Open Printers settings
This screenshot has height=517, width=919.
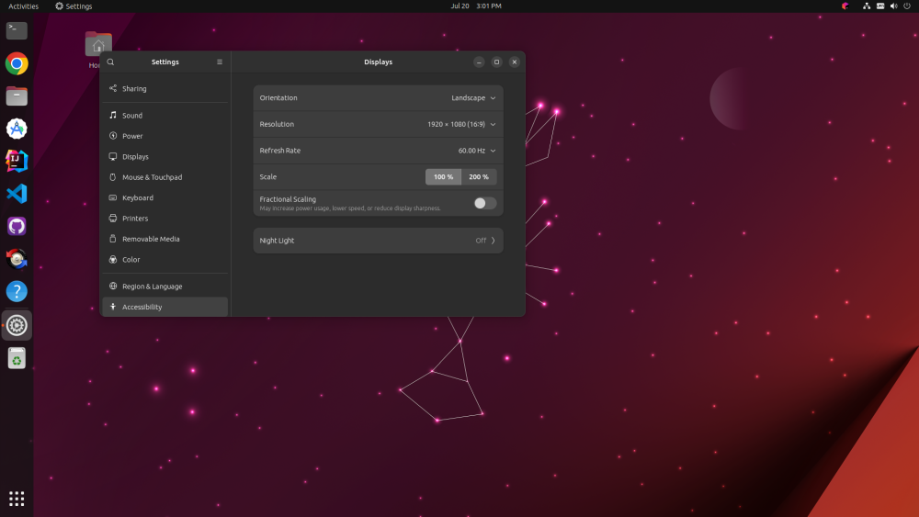click(165, 219)
